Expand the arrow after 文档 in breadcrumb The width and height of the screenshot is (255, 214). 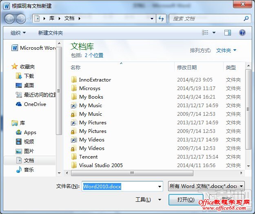[x=80, y=18]
